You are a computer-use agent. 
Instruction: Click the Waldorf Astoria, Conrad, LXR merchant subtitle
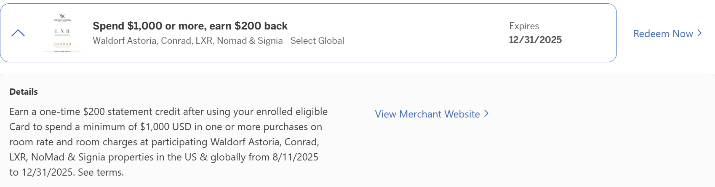point(219,41)
